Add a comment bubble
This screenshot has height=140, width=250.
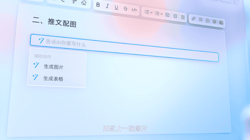[x=207, y=21]
